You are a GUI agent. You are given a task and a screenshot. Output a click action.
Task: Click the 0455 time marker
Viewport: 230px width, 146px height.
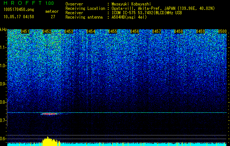(113, 31)
